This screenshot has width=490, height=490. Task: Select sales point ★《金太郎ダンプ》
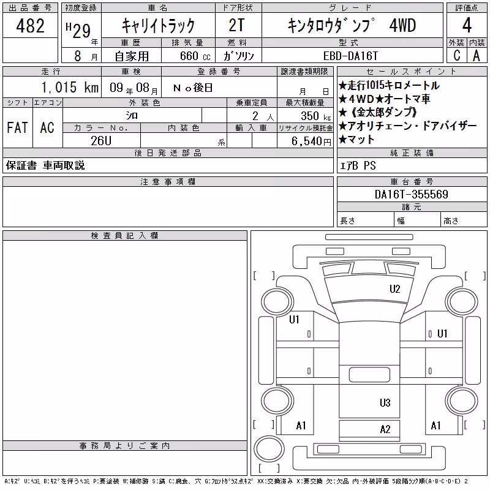point(378,112)
